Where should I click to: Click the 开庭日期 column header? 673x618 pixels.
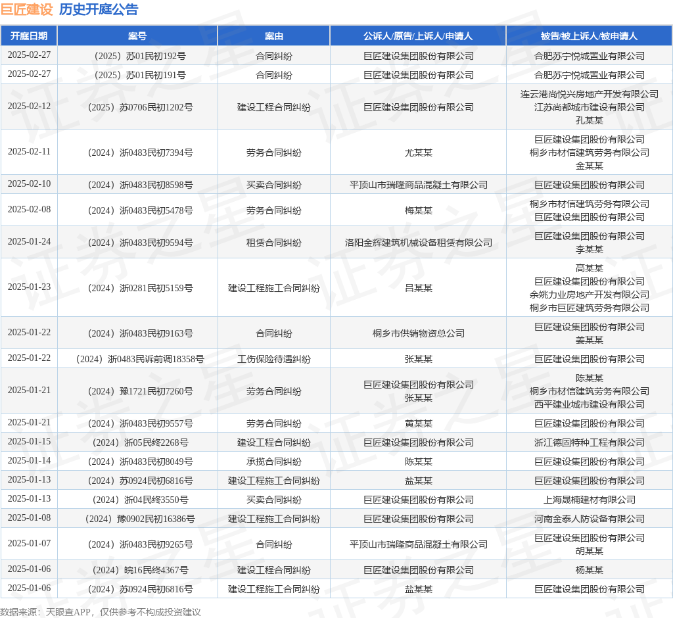coord(29,36)
